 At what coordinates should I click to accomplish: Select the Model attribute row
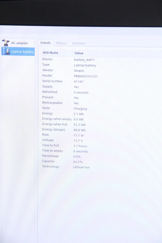47,76
